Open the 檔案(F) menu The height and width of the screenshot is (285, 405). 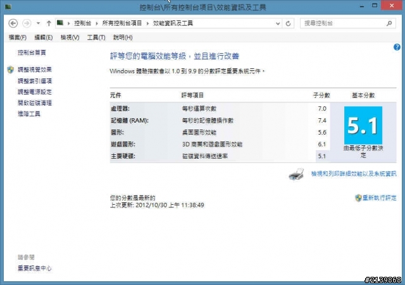coord(18,37)
